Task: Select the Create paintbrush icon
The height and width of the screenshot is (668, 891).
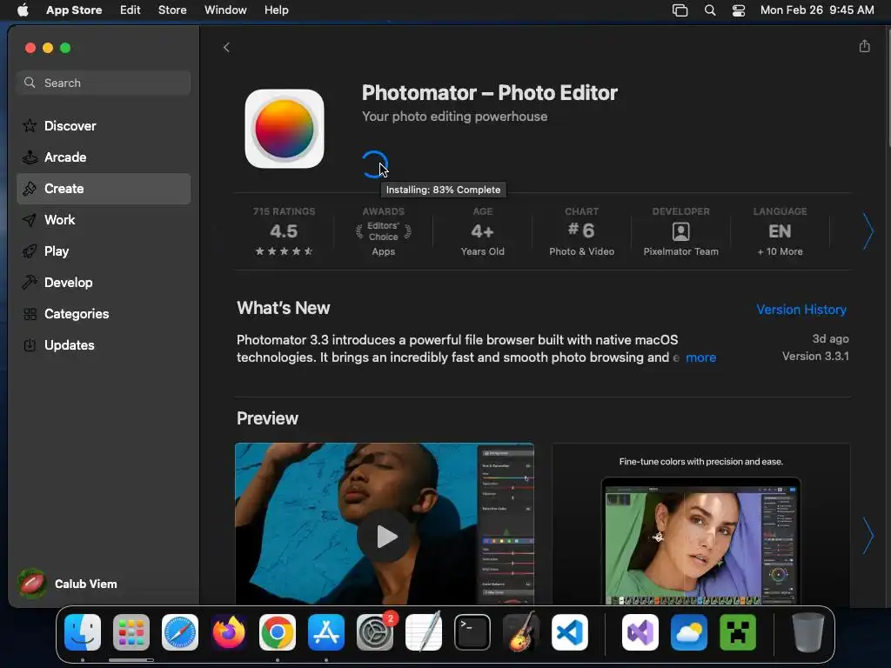Action: [x=30, y=189]
